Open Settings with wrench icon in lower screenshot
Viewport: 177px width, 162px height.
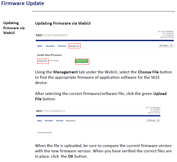point(151,120)
